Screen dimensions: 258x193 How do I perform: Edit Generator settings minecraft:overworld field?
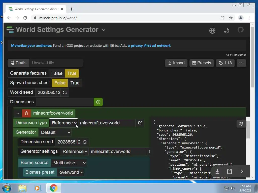click(117, 152)
